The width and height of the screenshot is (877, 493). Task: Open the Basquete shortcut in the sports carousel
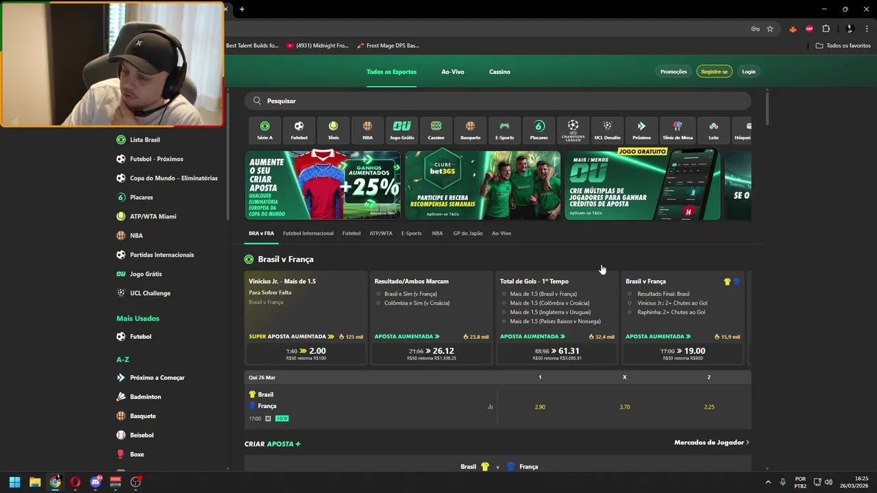click(x=470, y=130)
